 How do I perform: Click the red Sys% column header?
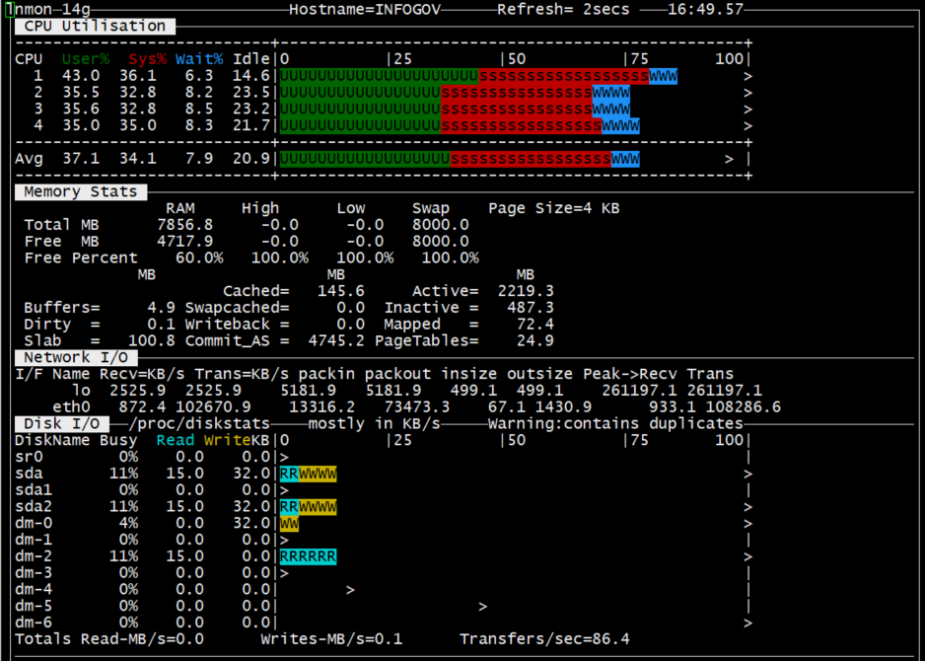point(147,59)
